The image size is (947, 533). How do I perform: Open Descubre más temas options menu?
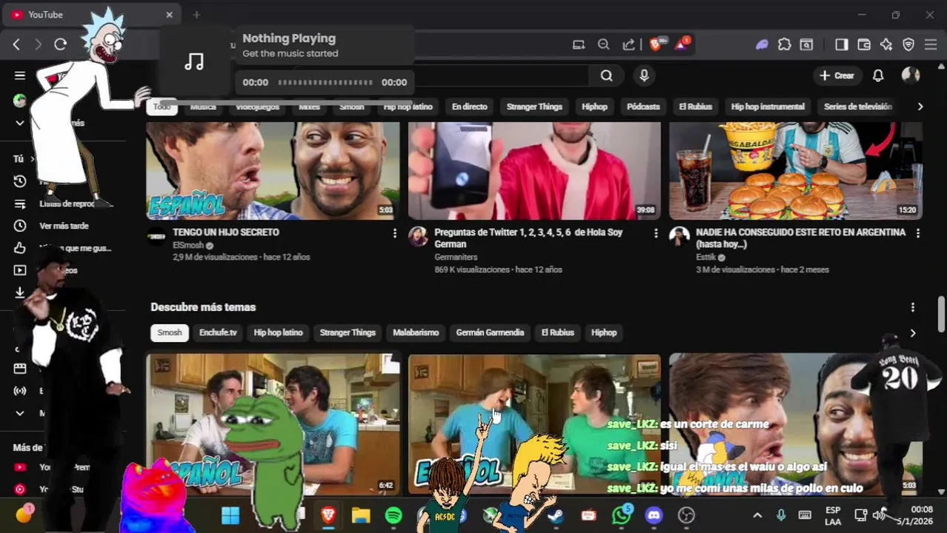coord(913,307)
